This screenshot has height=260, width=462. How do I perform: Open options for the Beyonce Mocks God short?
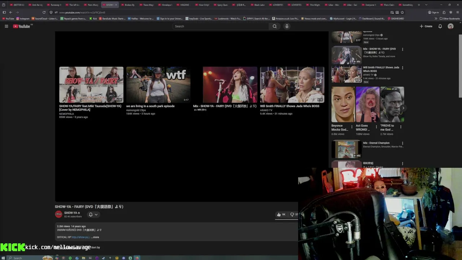coord(352,127)
